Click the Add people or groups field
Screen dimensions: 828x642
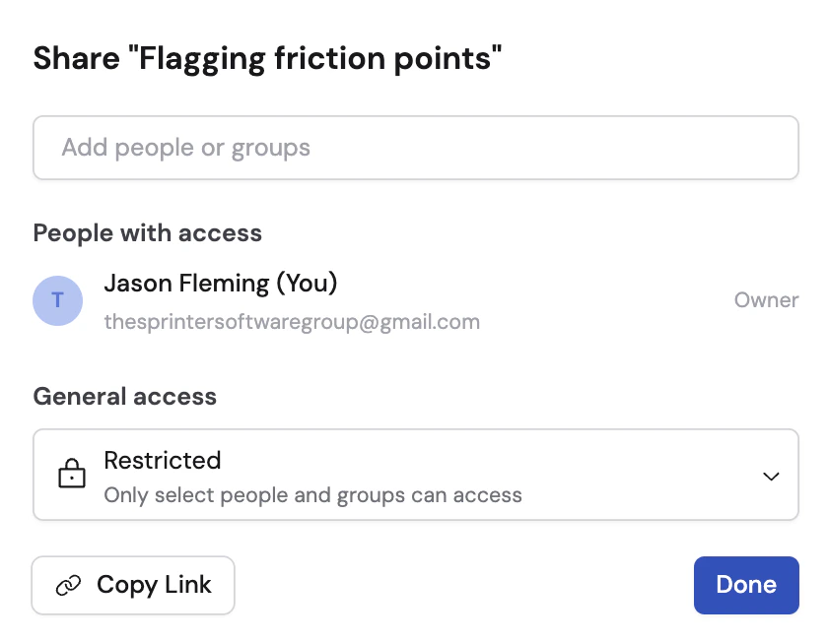pos(414,148)
